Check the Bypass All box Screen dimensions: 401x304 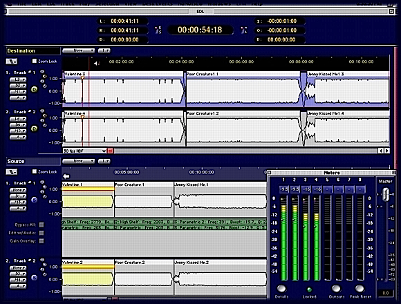click(x=41, y=225)
